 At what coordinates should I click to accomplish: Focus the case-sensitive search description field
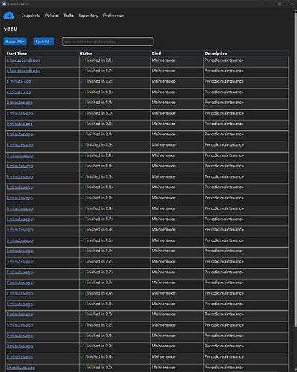pos(108,42)
